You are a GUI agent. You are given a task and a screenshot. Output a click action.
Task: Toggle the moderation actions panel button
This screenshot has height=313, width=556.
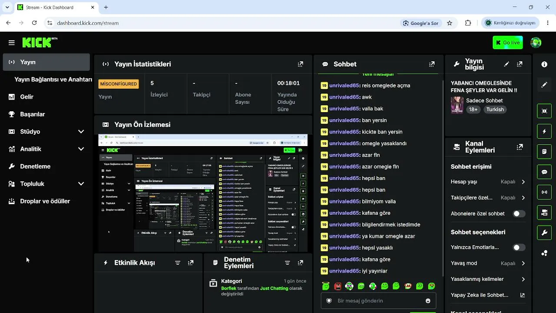(544, 152)
